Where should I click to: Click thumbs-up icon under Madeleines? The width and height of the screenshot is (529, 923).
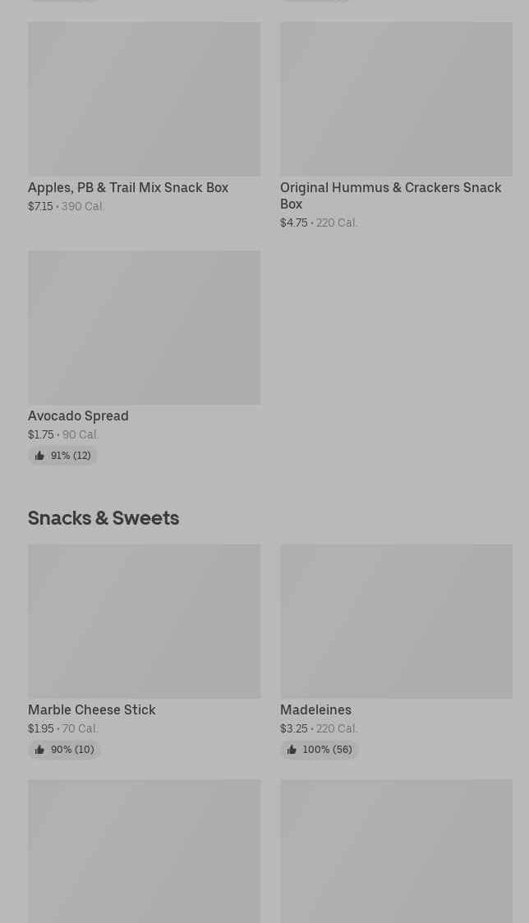pos(292,750)
